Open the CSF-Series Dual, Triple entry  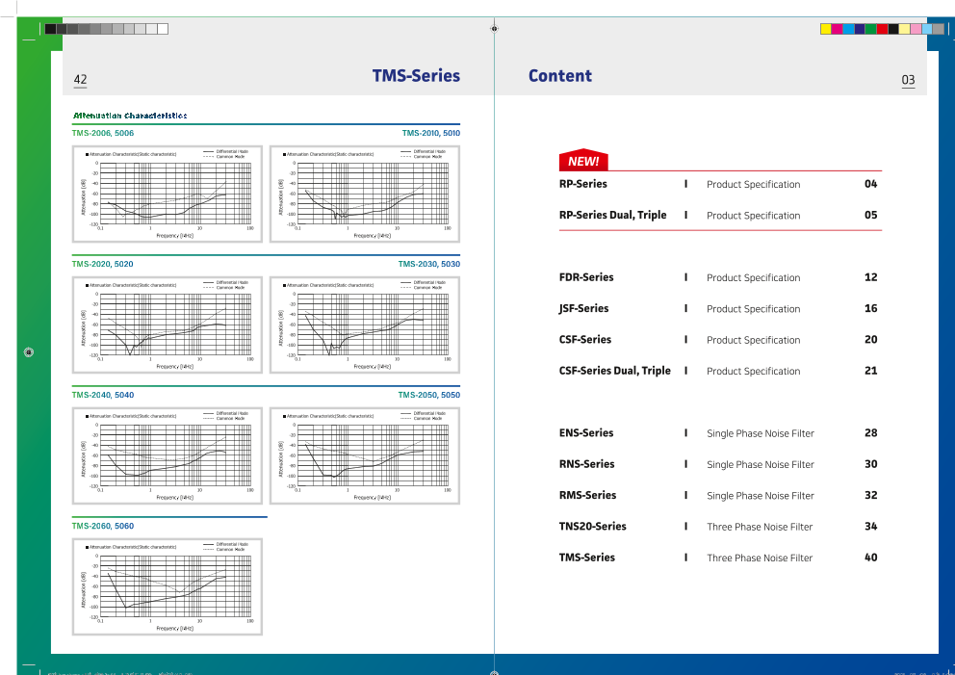[x=614, y=371]
